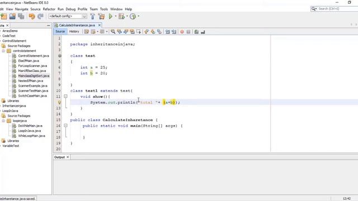Switch to the History view button

click(x=74, y=31)
